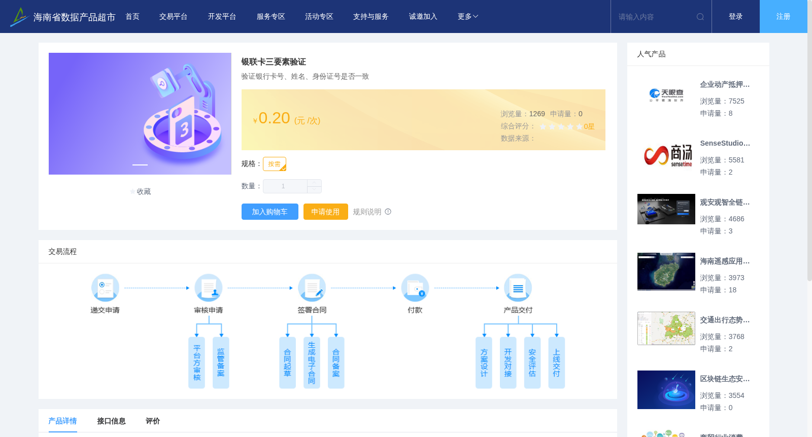Screen dimensions: 812x437
Task: Open the 交易平台 nav item
Action: pos(174,17)
